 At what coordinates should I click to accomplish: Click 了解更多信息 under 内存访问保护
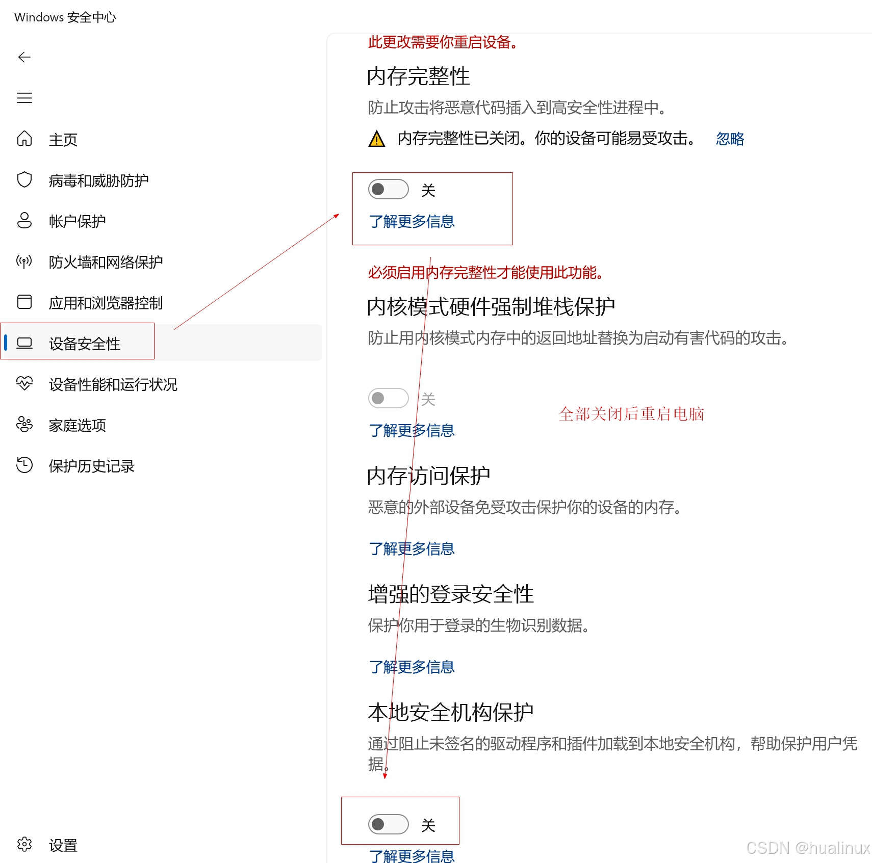pos(412,549)
